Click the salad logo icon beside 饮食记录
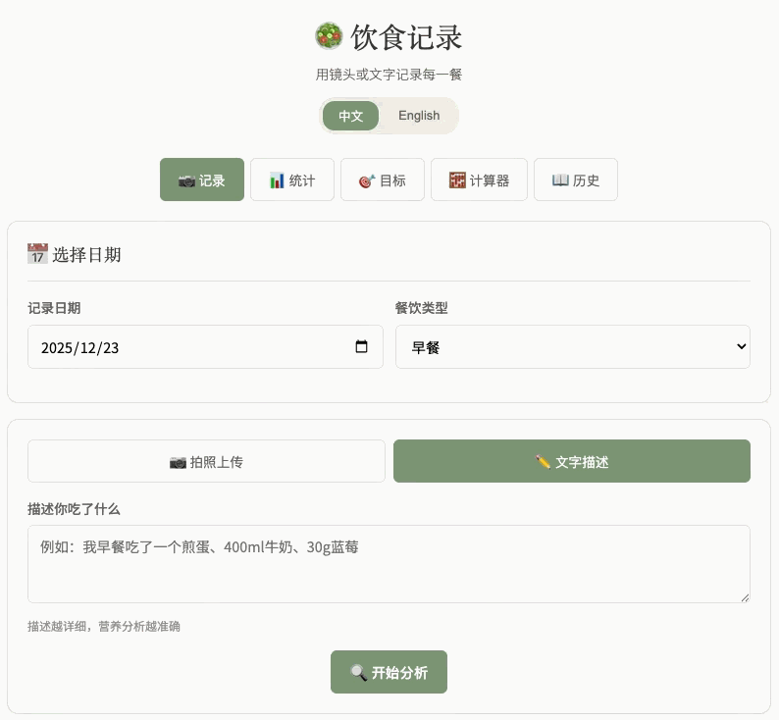The width and height of the screenshot is (779, 720). click(x=329, y=37)
